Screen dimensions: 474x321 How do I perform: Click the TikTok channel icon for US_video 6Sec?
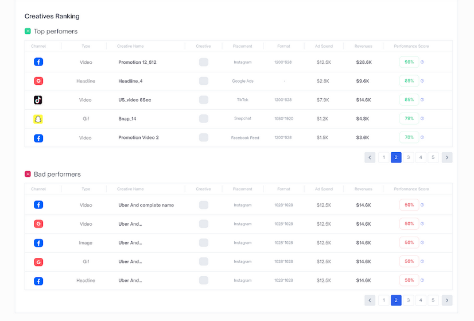[x=38, y=100]
